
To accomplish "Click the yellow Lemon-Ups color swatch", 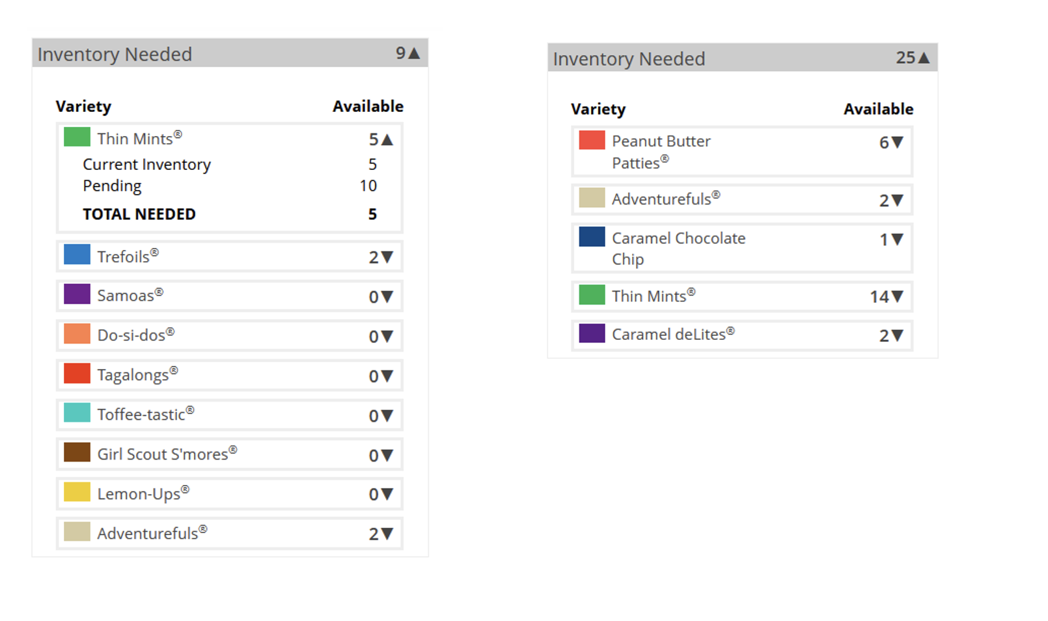I will 77,491.
